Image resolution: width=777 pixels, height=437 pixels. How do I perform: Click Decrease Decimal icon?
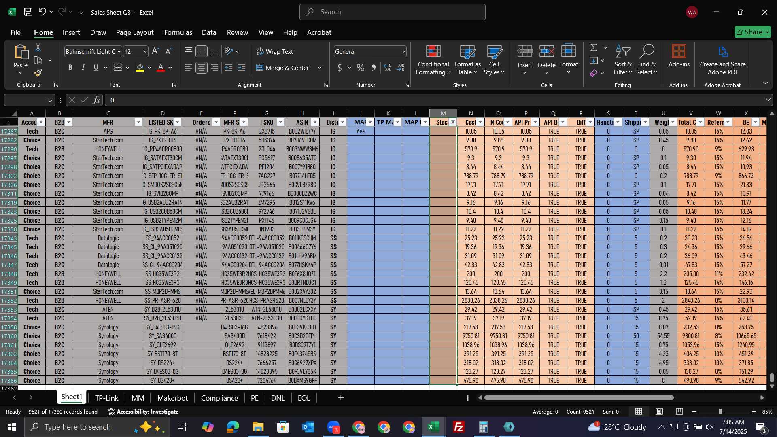click(401, 68)
